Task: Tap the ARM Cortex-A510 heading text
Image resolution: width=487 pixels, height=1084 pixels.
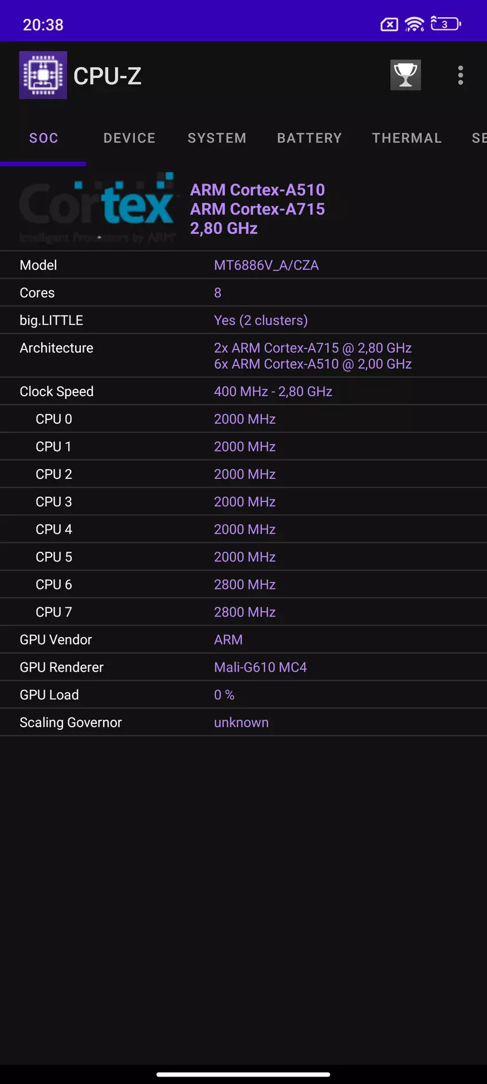Action: point(257,190)
